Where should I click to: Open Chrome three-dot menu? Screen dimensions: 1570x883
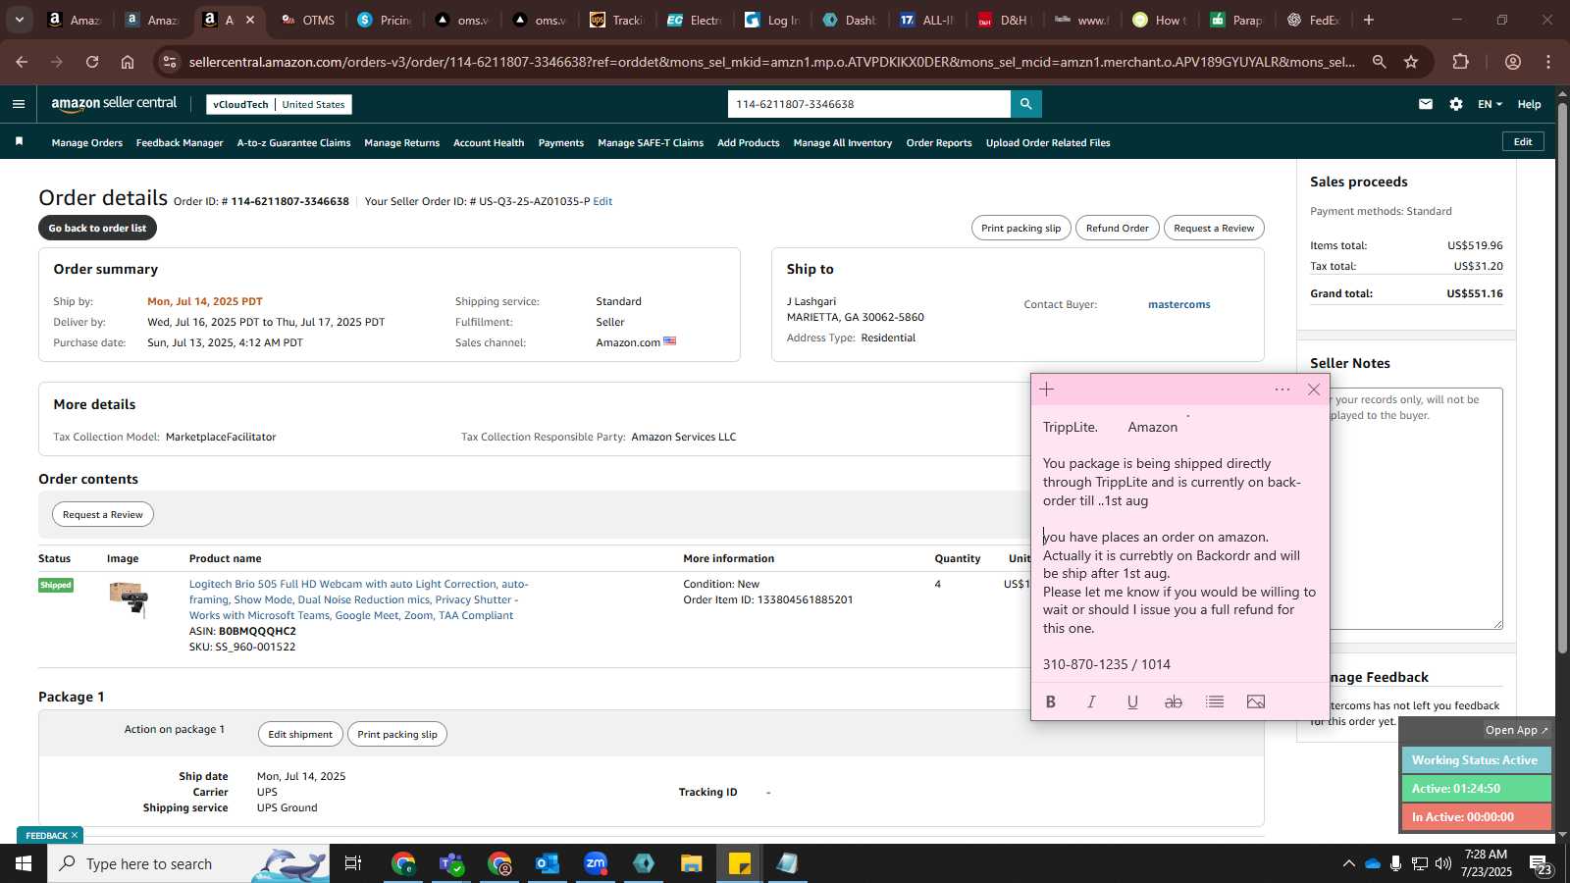coord(1548,62)
